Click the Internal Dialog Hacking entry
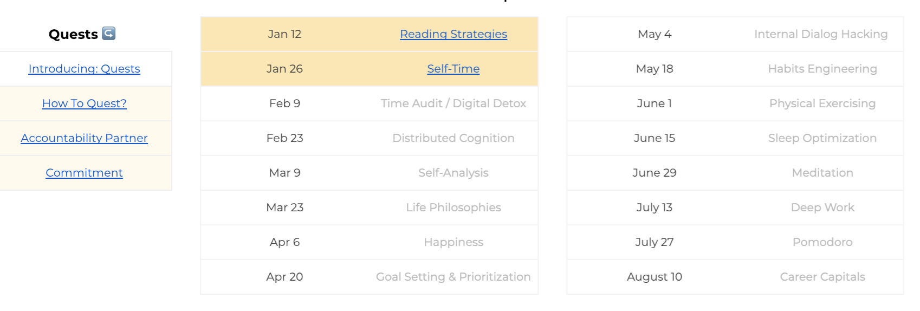The image size is (920, 311). click(820, 34)
